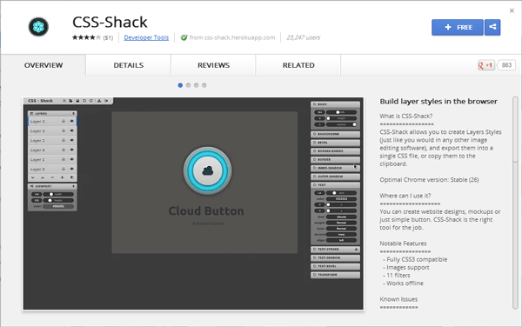Click the rightmost arrow icon in preview toolbar
This screenshot has height=327, width=522.
[x=106, y=101]
